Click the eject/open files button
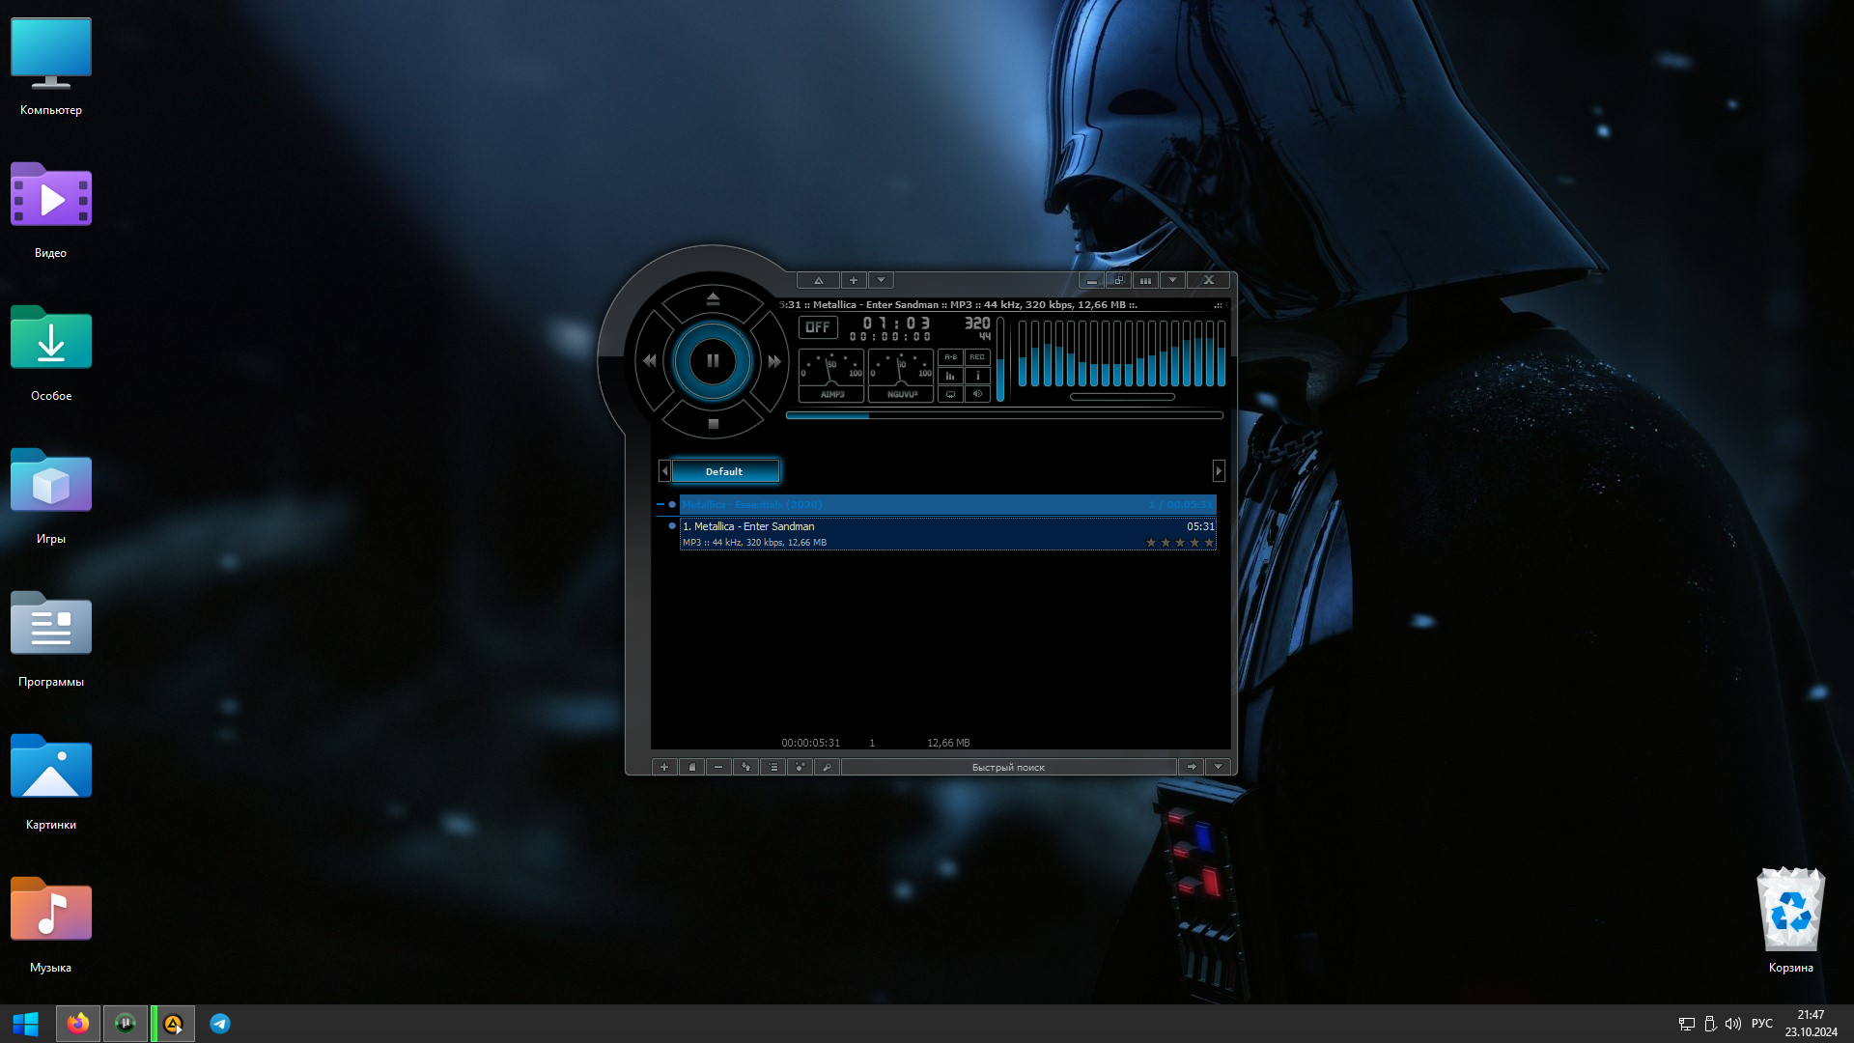1854x1043 pixels. [x=713, y=299]
